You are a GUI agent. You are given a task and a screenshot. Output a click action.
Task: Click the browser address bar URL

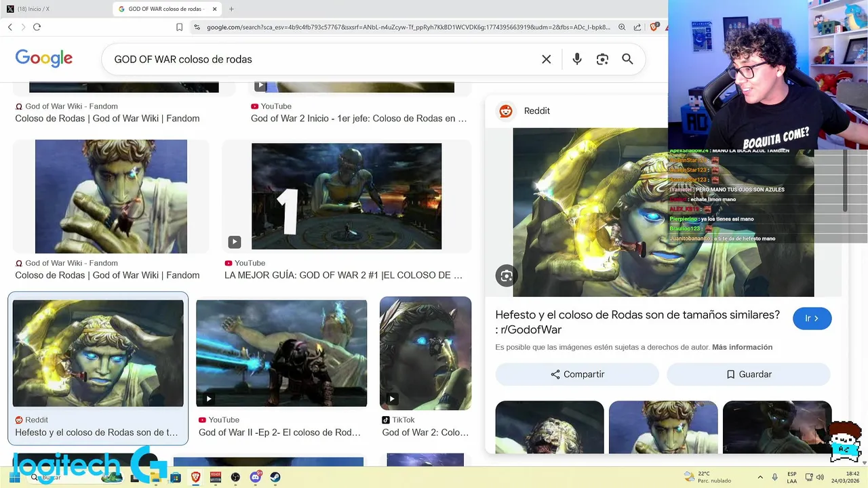408,27
